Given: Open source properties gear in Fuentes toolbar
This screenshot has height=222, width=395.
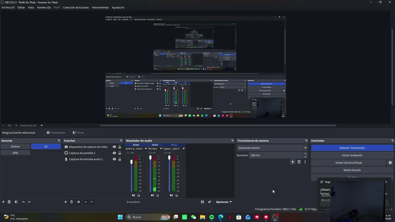Looking at the screenshot, I should [78, 202].
